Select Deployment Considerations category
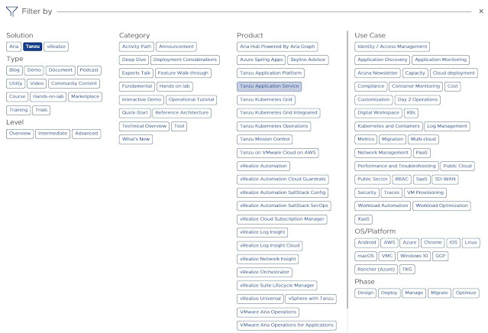 [185, 60]
